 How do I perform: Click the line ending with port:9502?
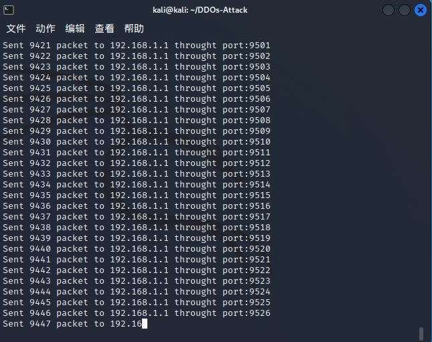tap(137, 56)
